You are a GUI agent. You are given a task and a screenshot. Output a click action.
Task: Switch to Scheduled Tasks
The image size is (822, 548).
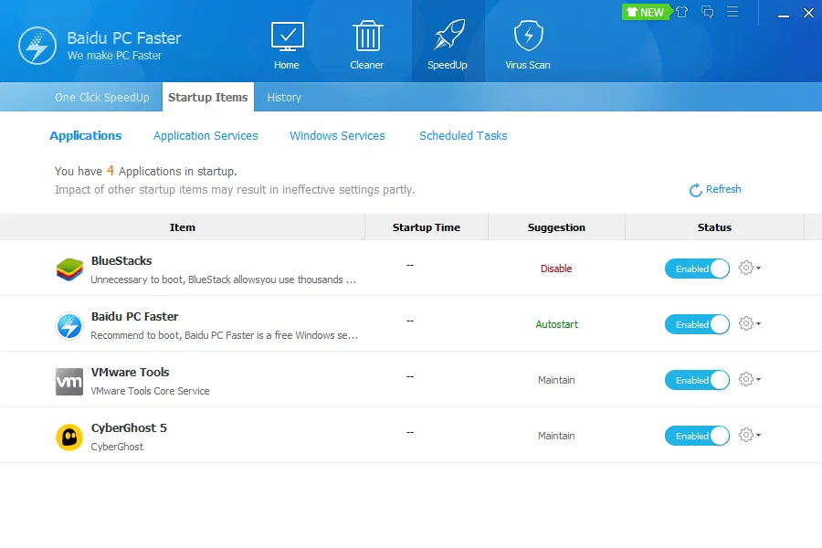(x=463, y=136)
